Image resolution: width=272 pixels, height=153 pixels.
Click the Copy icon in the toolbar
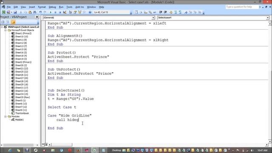[25, 12]
